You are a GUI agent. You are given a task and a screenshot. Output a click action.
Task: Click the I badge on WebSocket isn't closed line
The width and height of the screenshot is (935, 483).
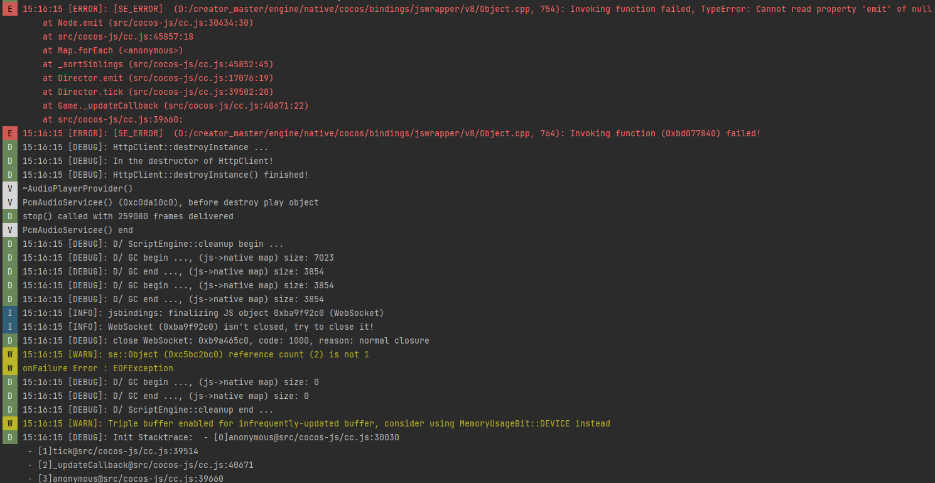[9, 327]
